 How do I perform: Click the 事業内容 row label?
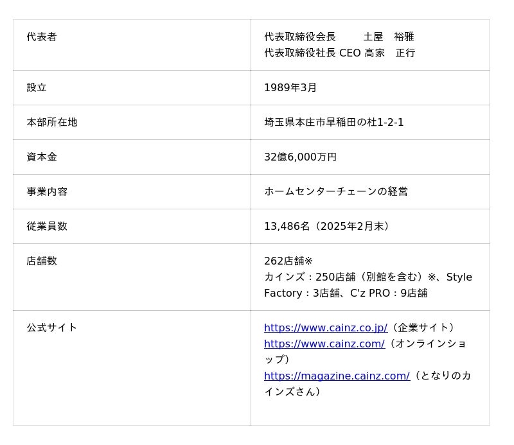point(47,191)
